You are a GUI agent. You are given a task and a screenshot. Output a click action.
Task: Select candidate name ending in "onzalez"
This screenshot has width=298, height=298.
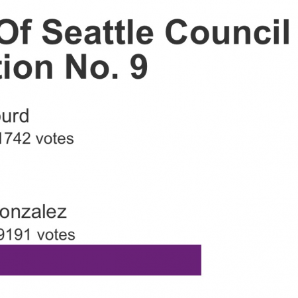[x=33, y=211]
